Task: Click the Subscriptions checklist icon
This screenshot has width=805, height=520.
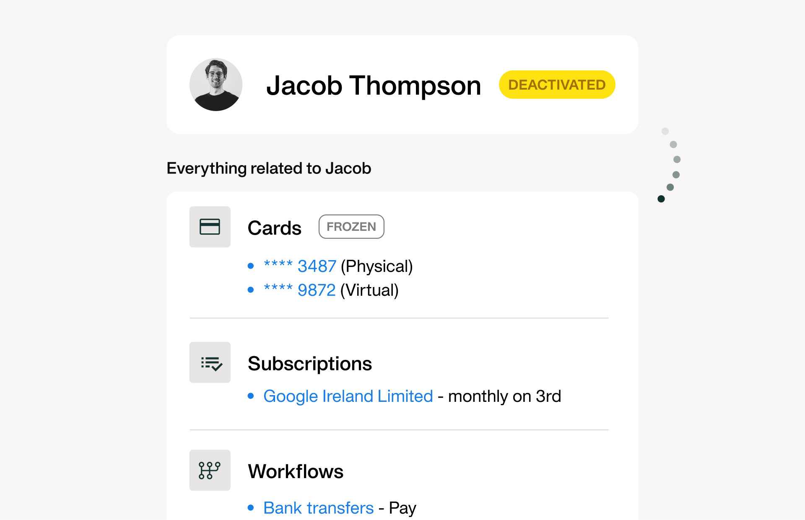Action: (210, 362)
